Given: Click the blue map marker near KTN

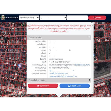Looking at the screenshot, I should point(20,66).
